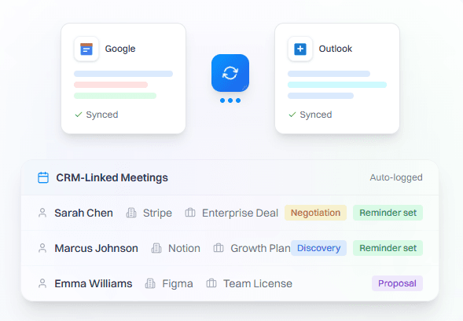Click the three dots below sync icon
463x321 pixels.
click(x=230, y=100)
